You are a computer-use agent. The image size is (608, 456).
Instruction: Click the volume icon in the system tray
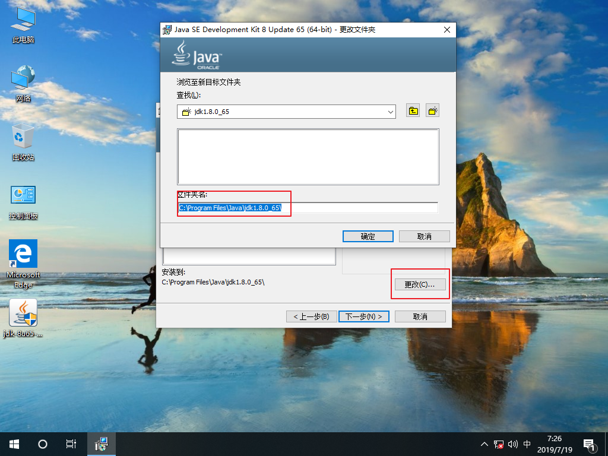click(512, 444)
